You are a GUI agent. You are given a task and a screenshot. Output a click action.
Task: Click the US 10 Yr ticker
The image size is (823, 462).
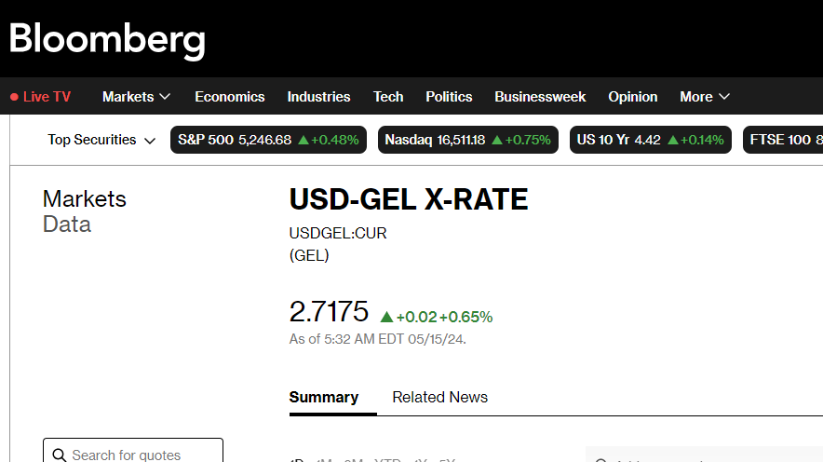point(650,140)
